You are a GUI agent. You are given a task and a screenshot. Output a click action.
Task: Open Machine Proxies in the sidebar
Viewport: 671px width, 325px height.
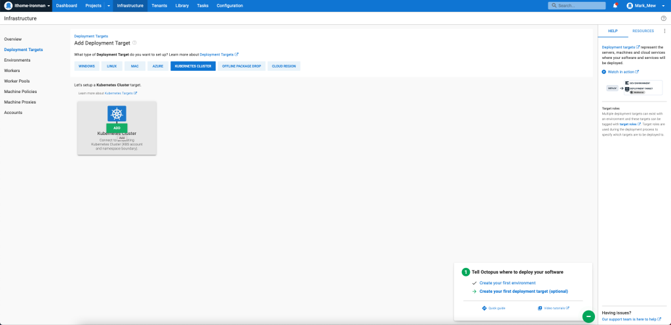(x=20, y=102)
